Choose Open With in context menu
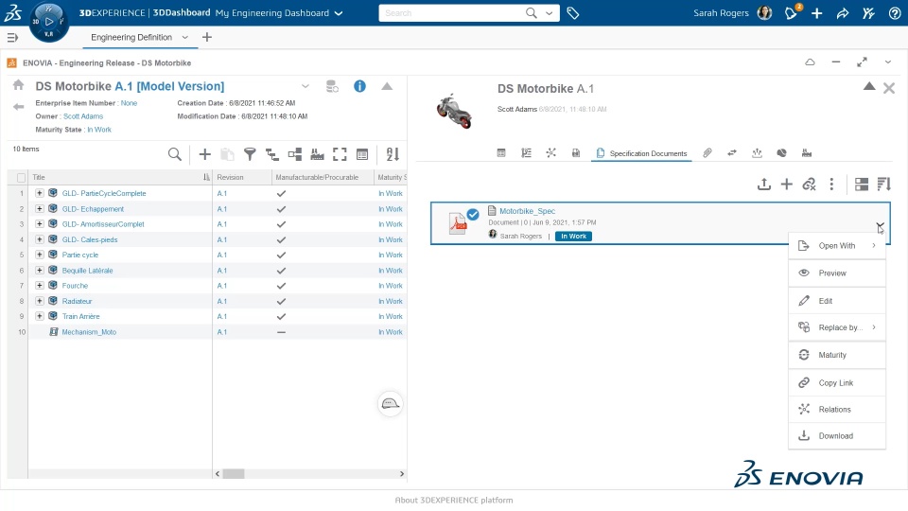The height and width of the screenshot is (511, 908). (837, 246)
